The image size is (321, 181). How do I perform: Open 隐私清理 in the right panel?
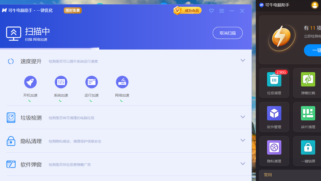tap(274, 151)
